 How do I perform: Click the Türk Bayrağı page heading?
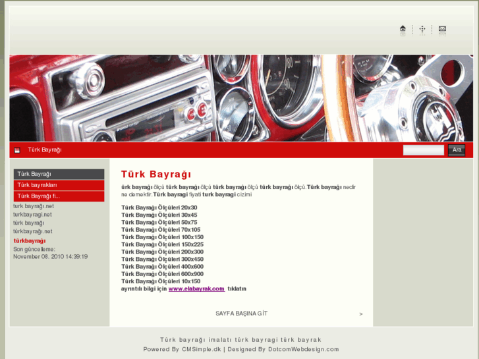(156, 174)
